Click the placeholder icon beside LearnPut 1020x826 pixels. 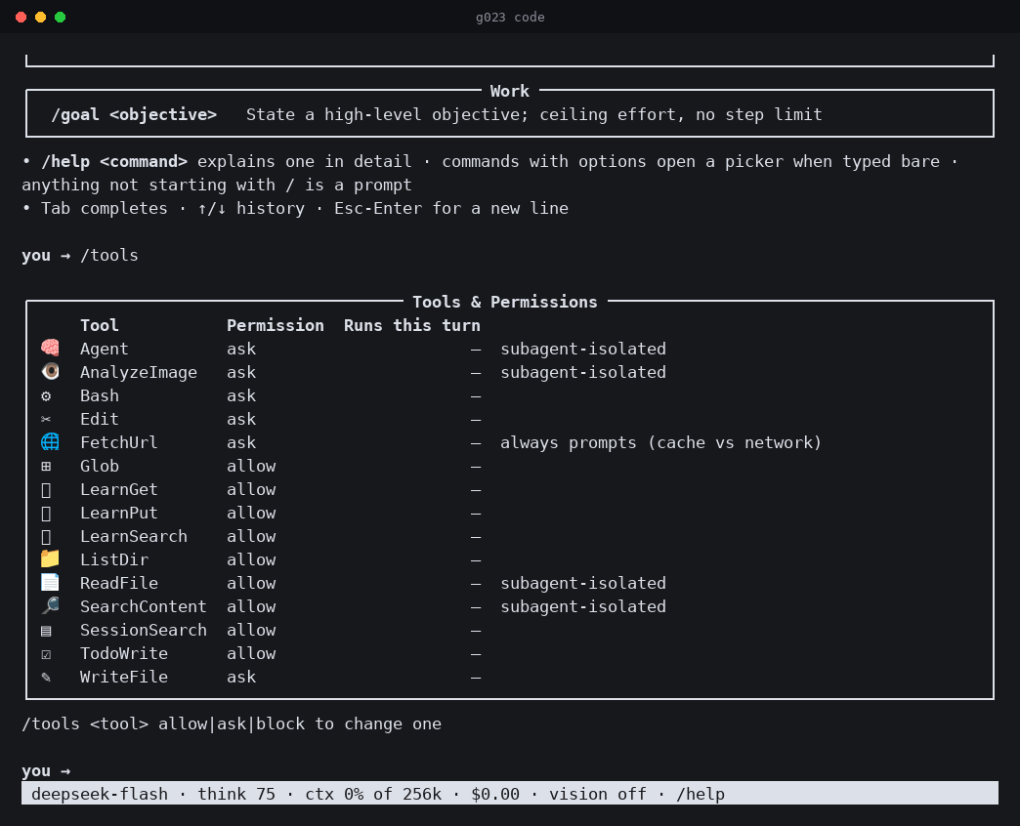(x=46, y=514)
